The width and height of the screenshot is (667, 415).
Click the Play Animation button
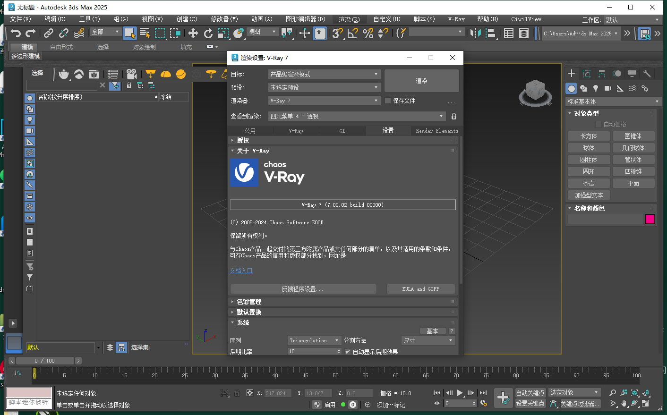[460, 392]
